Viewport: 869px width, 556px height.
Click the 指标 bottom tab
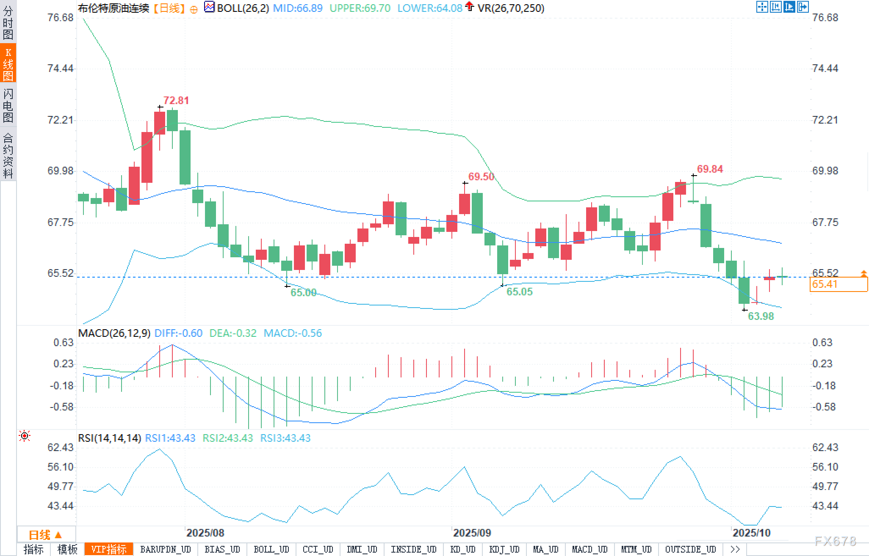click(34, 549)
